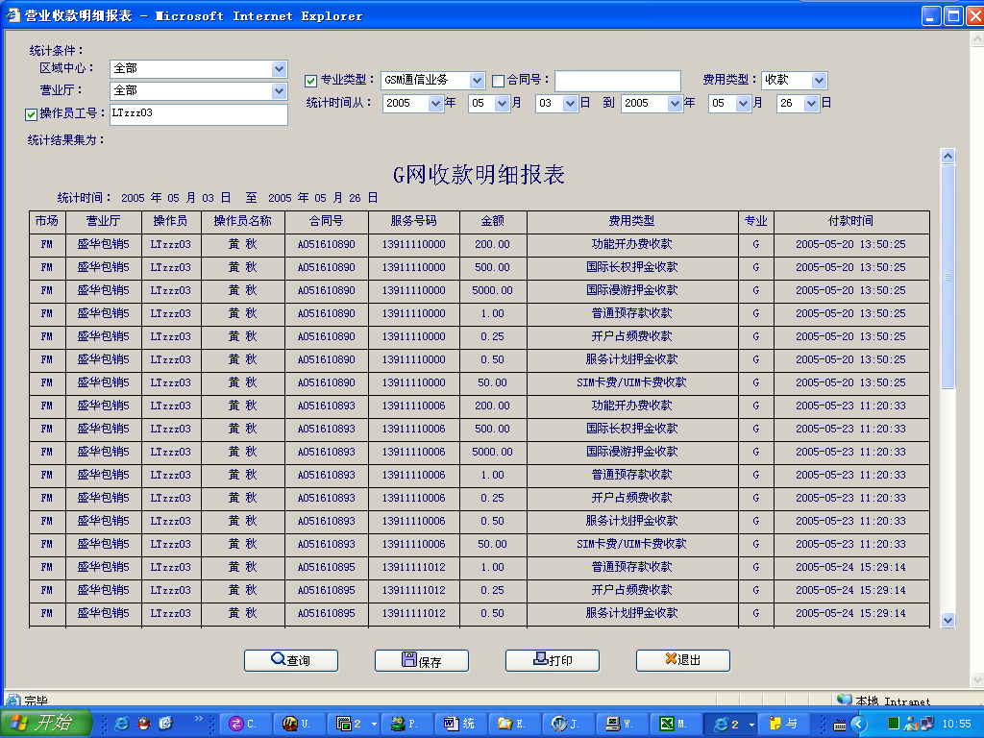Open the folder window taskbar item
The width and height of the screenshot is (984, 738).
(x=513, y=723)
